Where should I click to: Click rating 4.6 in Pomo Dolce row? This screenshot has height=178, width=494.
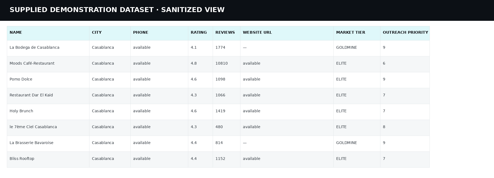coord(193,79)
